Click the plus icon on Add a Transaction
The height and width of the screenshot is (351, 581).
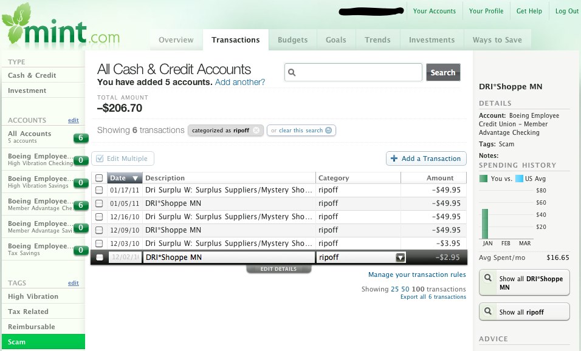[394, 158]
